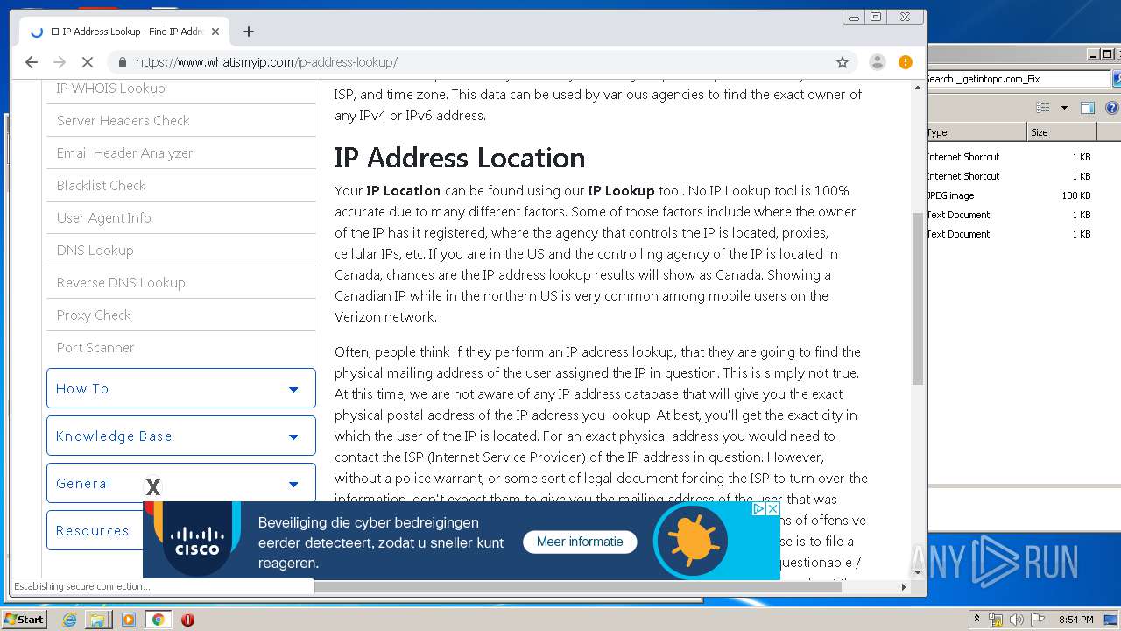Open the Chrome profile avatar icon
This screenshot has height=631, width=1121.
[x=877, y=62]
